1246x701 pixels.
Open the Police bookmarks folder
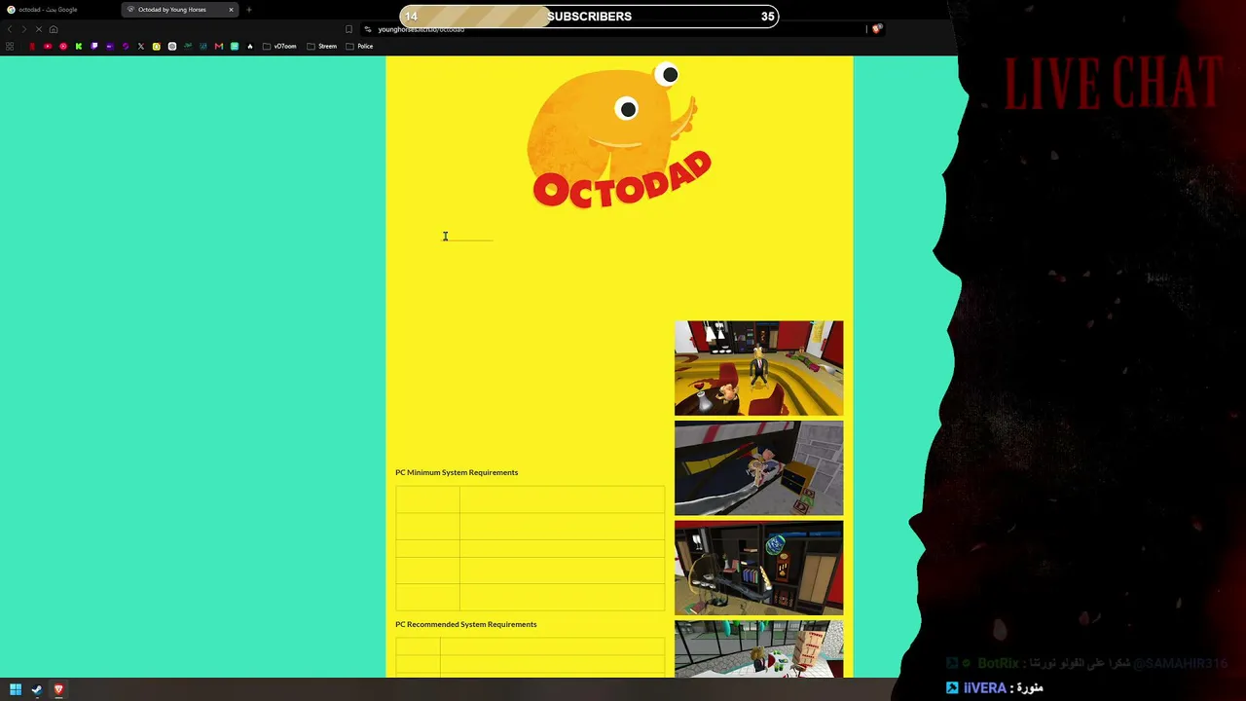point(359,46)
